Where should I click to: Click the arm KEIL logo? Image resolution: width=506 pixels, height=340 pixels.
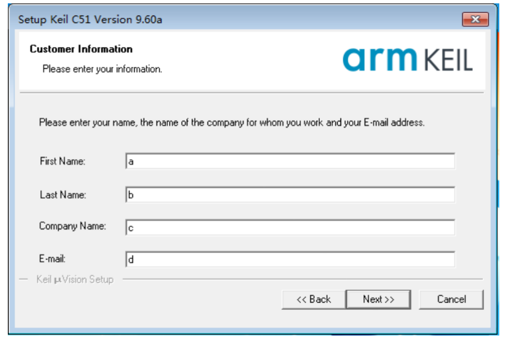408,60
